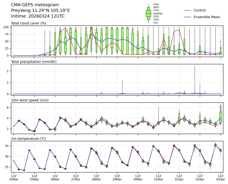Select the "Control" legend label
The width and height of the screenshot is (228, 184).
[x=199, y=10]
